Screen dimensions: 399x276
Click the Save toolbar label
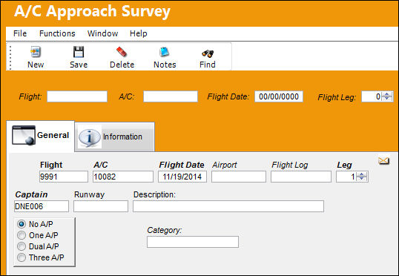click(79, 65)
